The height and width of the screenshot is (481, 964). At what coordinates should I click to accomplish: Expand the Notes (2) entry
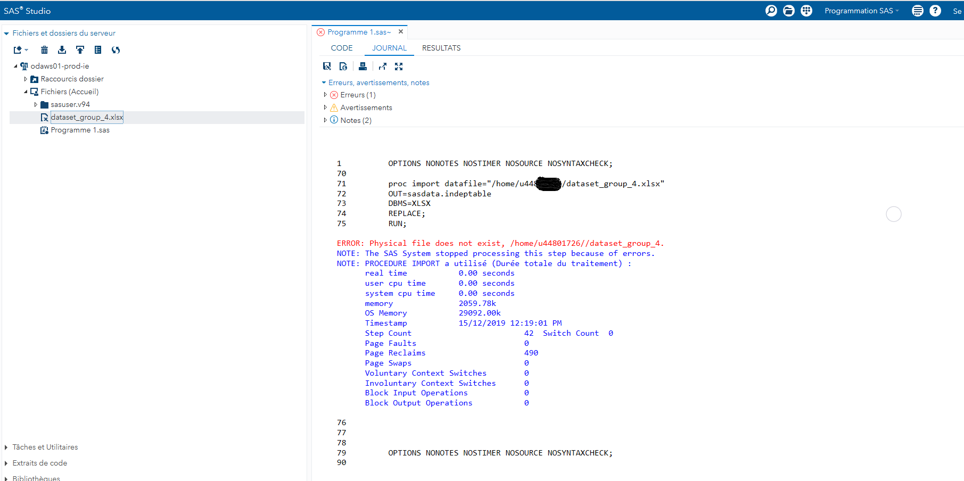coord(325,120)
